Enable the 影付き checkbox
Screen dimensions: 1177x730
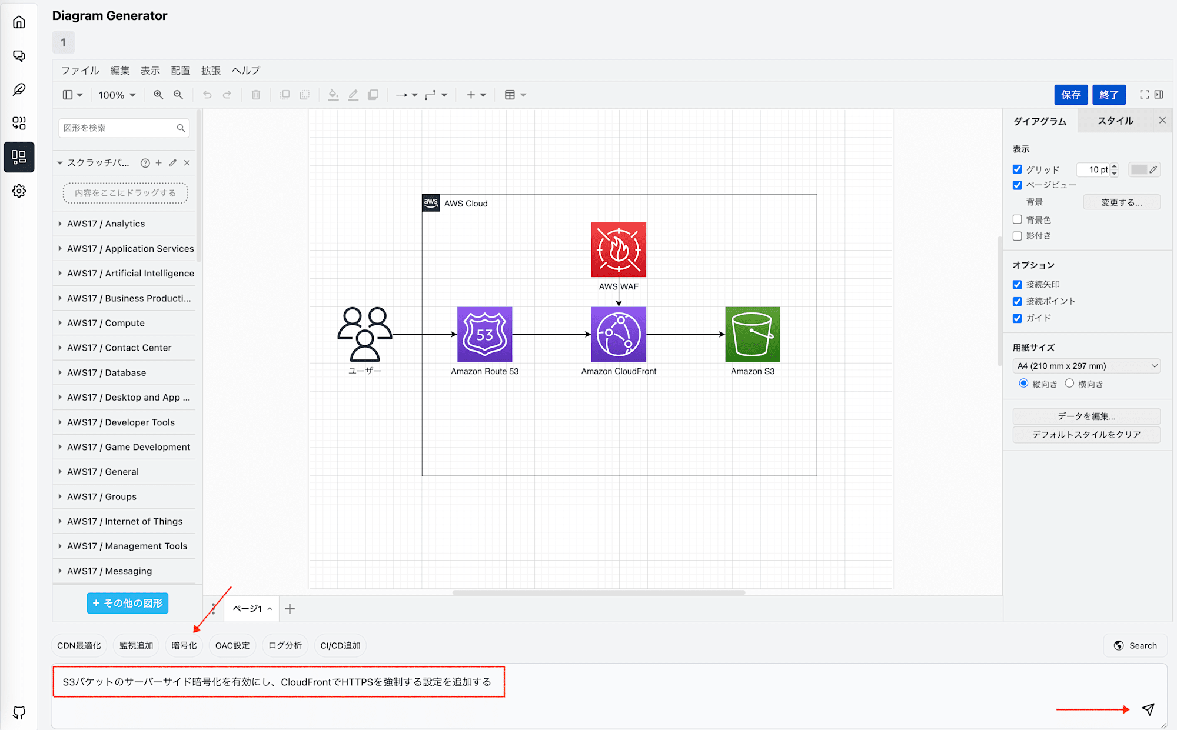[x=1017, y=236]
